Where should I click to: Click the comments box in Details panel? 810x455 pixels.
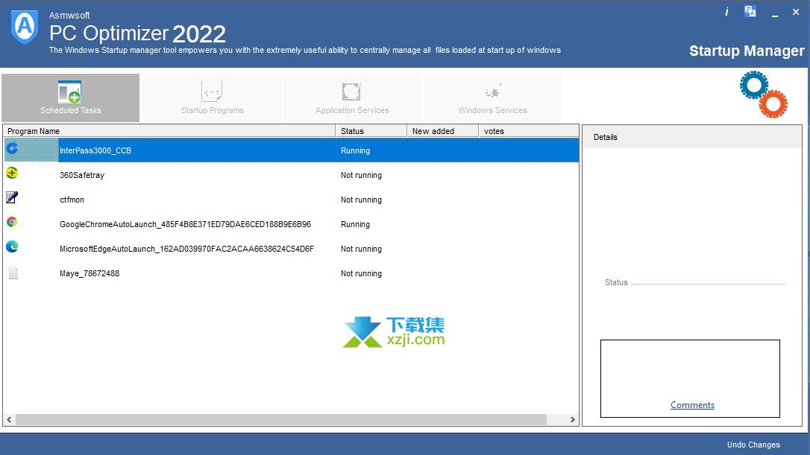pos(690,378)
